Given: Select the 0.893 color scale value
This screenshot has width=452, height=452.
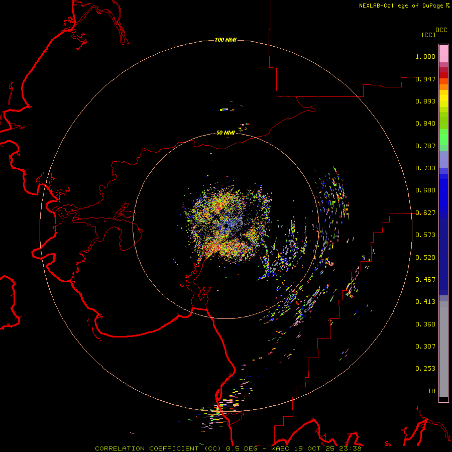Looking at the screenshot, I should pos(425,101).
